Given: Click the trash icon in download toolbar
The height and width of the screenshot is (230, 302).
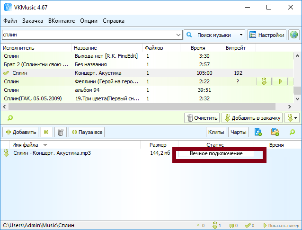Looking at the screenshot, I should pyautogui.click(x=60, y=132).
